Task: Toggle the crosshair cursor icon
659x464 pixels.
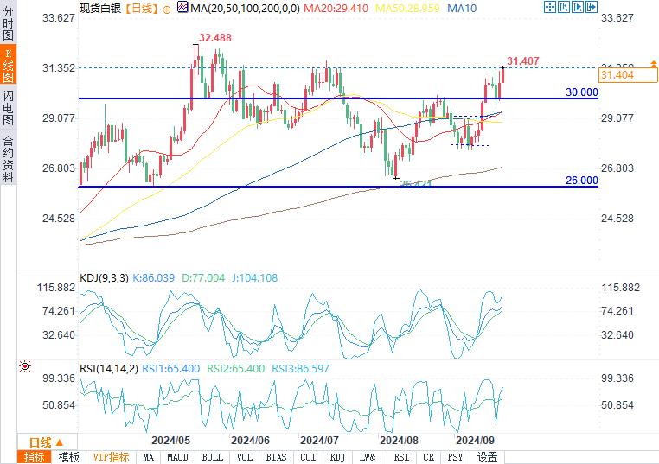Action: coord(550,7)
